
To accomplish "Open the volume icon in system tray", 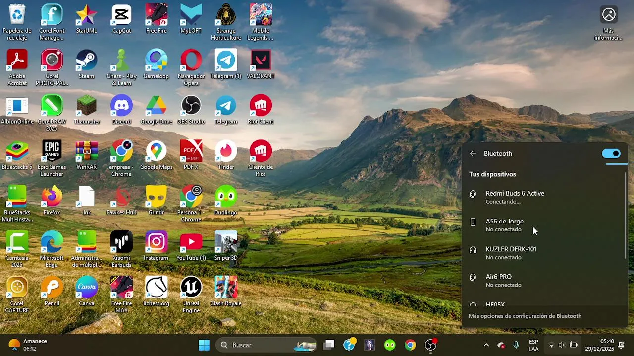I will pos(561,345).
